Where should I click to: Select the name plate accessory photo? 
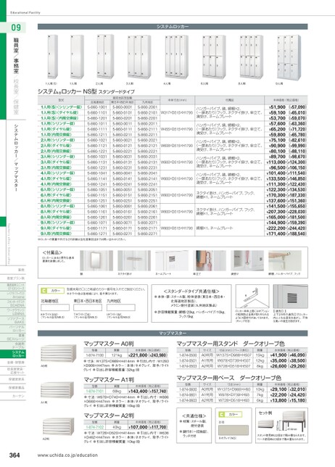point(172,260)
